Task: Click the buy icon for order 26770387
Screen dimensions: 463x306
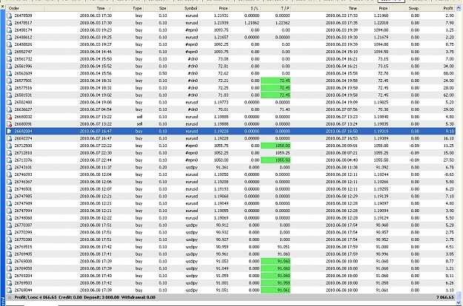Action: [x=10, y=225]
